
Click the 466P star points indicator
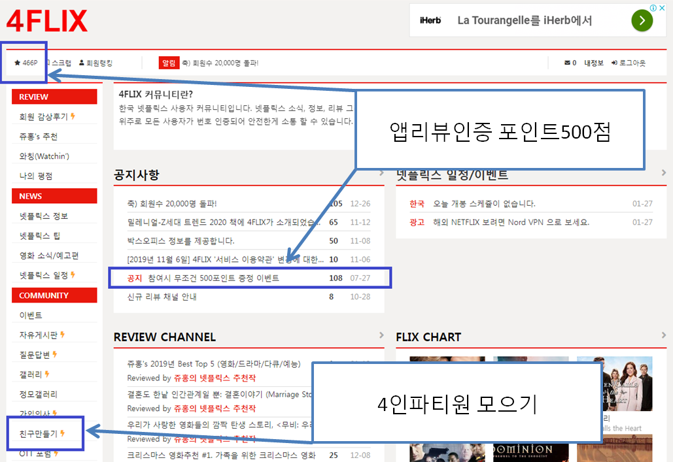(26, 63)
